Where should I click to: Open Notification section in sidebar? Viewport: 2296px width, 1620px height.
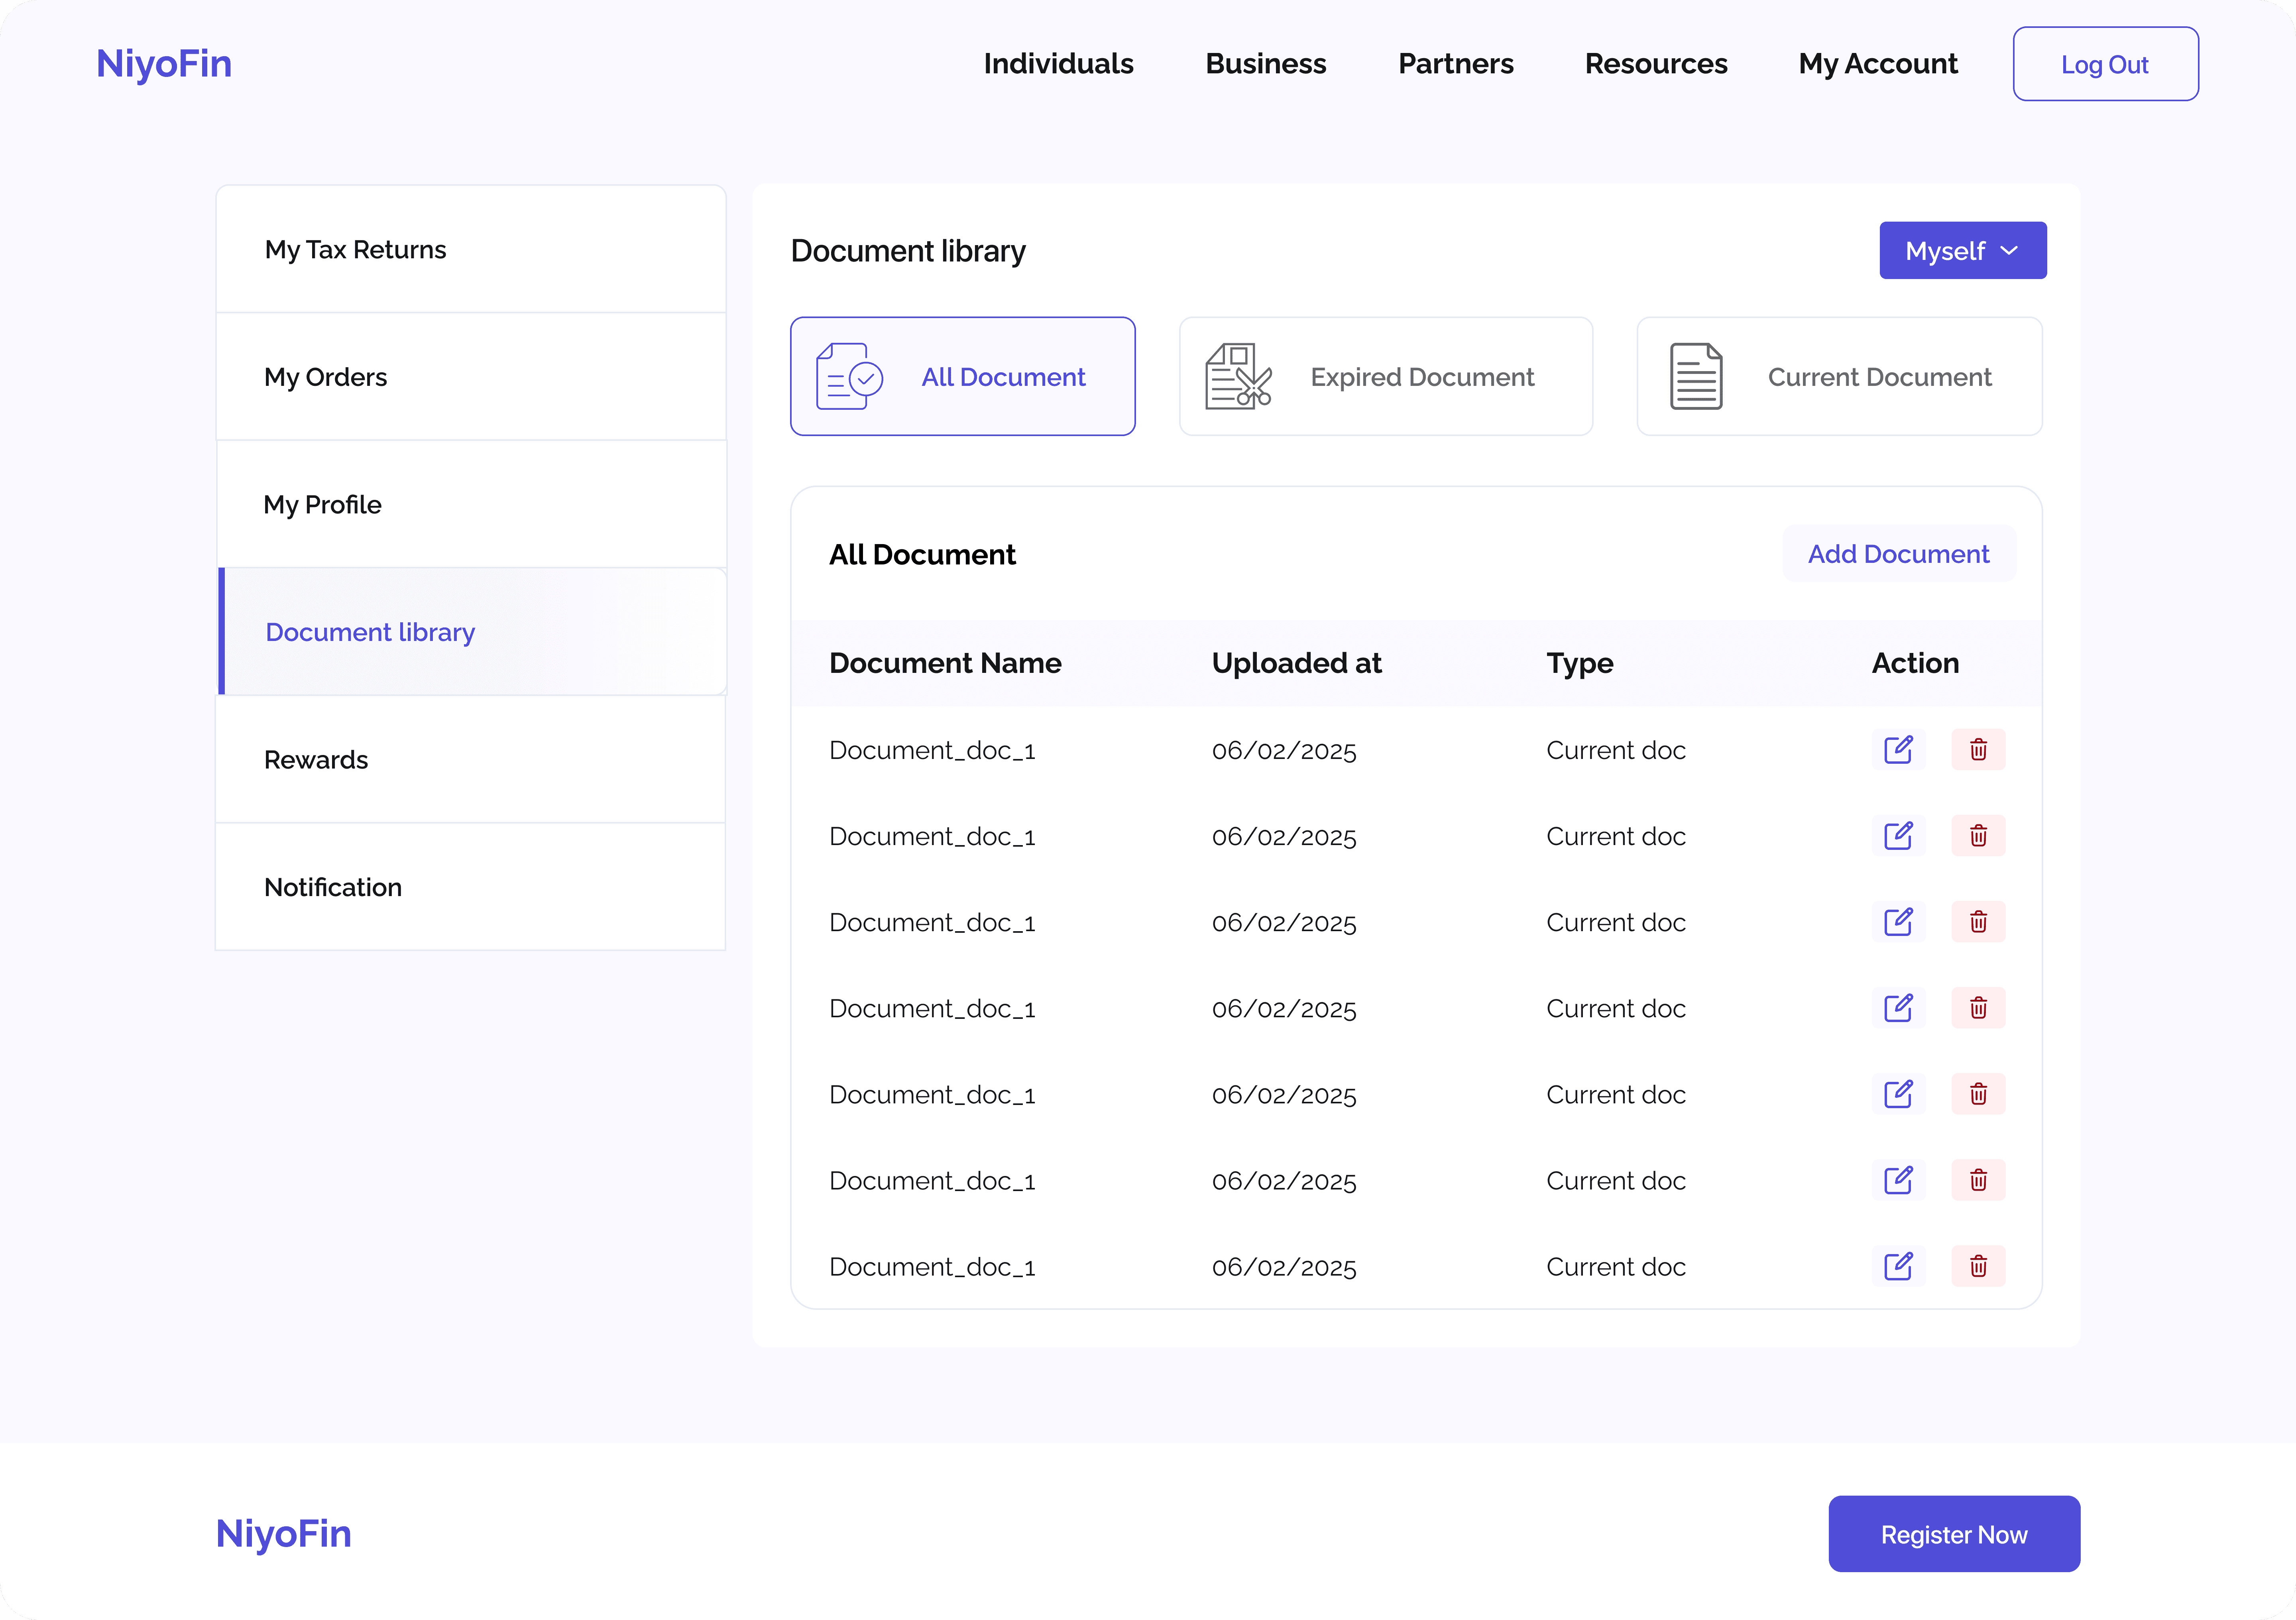tap(333, 887)
